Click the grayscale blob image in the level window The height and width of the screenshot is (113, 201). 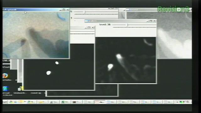pos(126,60)
